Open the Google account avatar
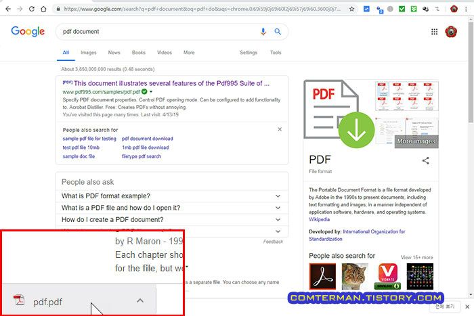Image resolution: width=474 pixels, height=316 pixels. tap(451, 32)
